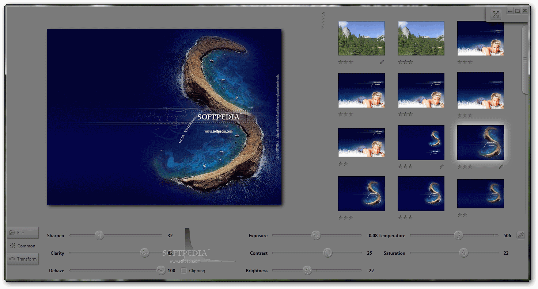Click the Temperature value 506

tap(507, 236)
